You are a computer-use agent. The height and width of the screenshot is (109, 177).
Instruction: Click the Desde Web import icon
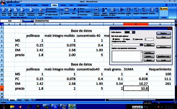(x=10, y=12)
